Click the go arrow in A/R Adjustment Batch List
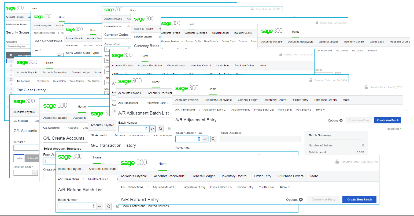 pyautogui.click(x=152, y=129)
